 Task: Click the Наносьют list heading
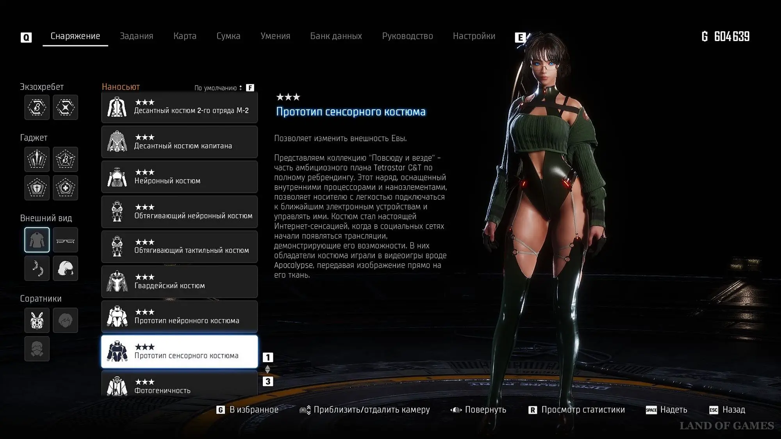121,87
